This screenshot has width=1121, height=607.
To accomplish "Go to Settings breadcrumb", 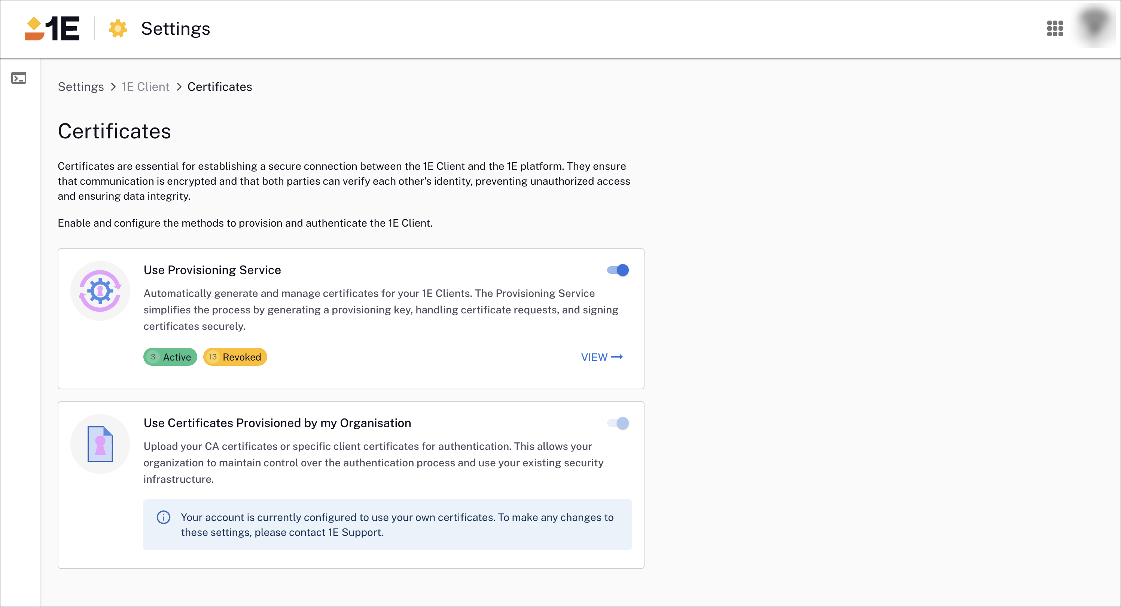I will 81,87.
